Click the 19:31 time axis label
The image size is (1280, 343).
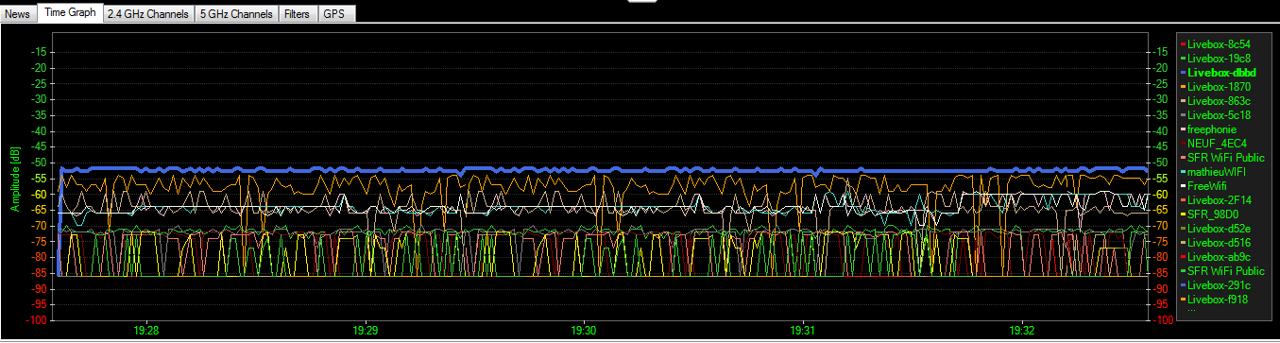pos(804,332)
